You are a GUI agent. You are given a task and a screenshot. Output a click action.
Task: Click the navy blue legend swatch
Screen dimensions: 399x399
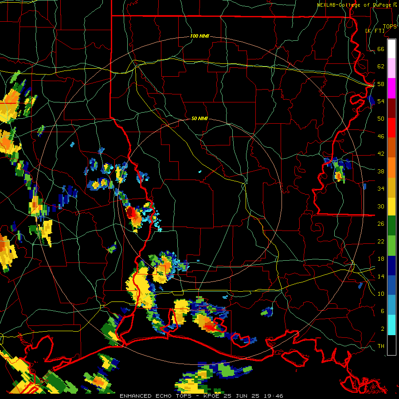(391, 266)
